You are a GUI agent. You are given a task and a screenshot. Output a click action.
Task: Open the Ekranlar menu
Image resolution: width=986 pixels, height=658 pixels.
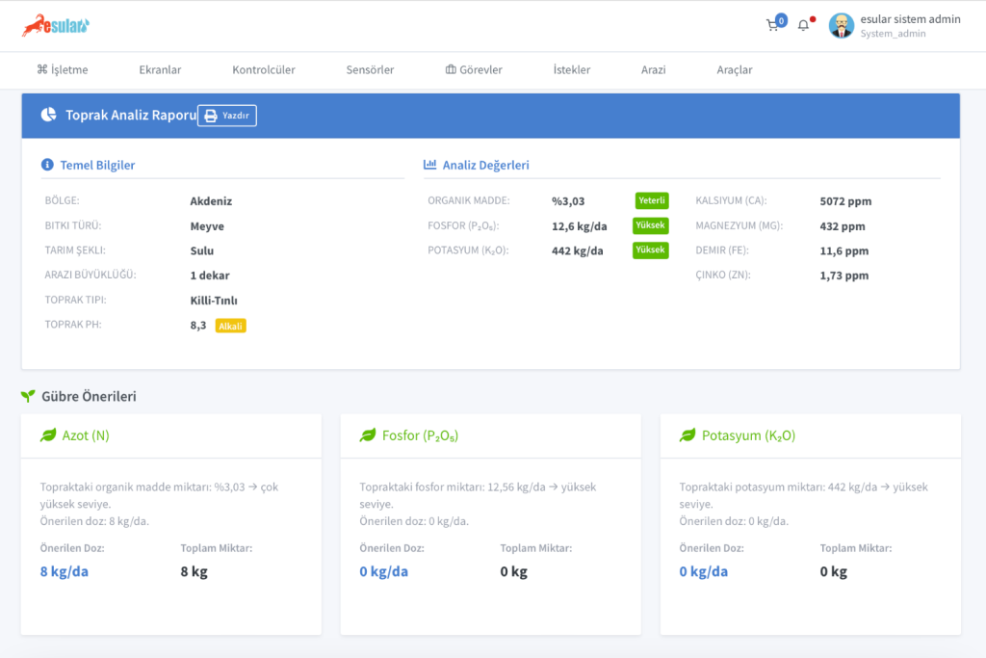click(160, 69)
